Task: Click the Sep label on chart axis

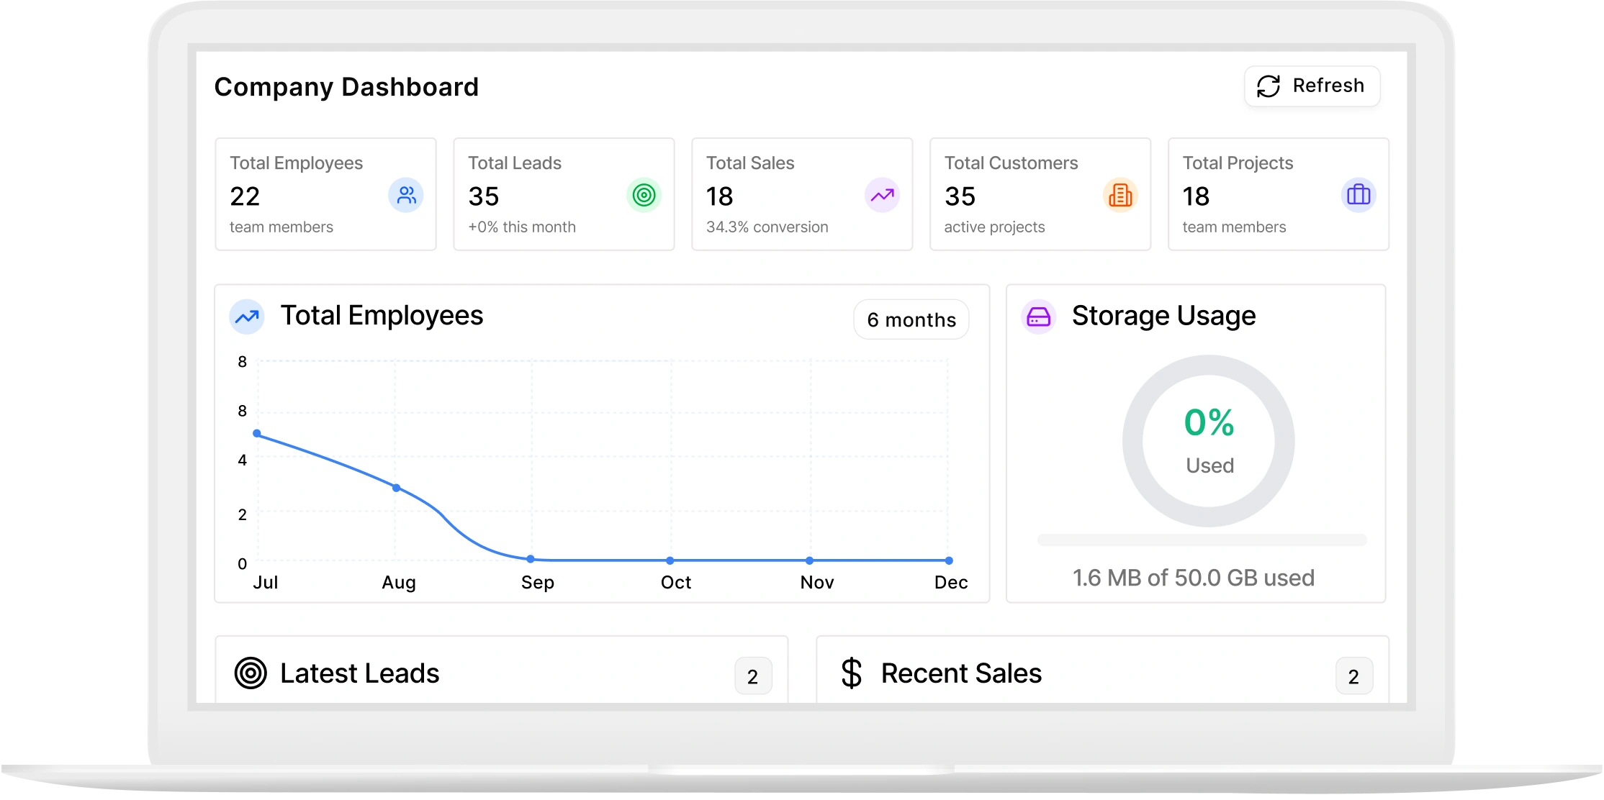Action: [x=538, y=582]
